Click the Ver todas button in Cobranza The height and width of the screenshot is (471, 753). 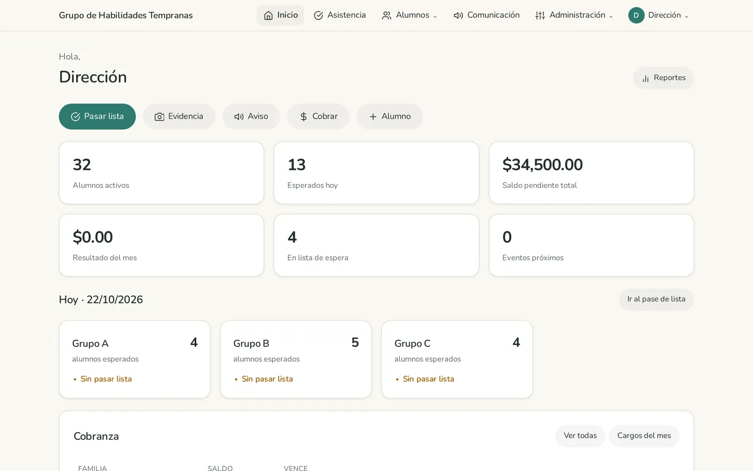coord(580,436)
